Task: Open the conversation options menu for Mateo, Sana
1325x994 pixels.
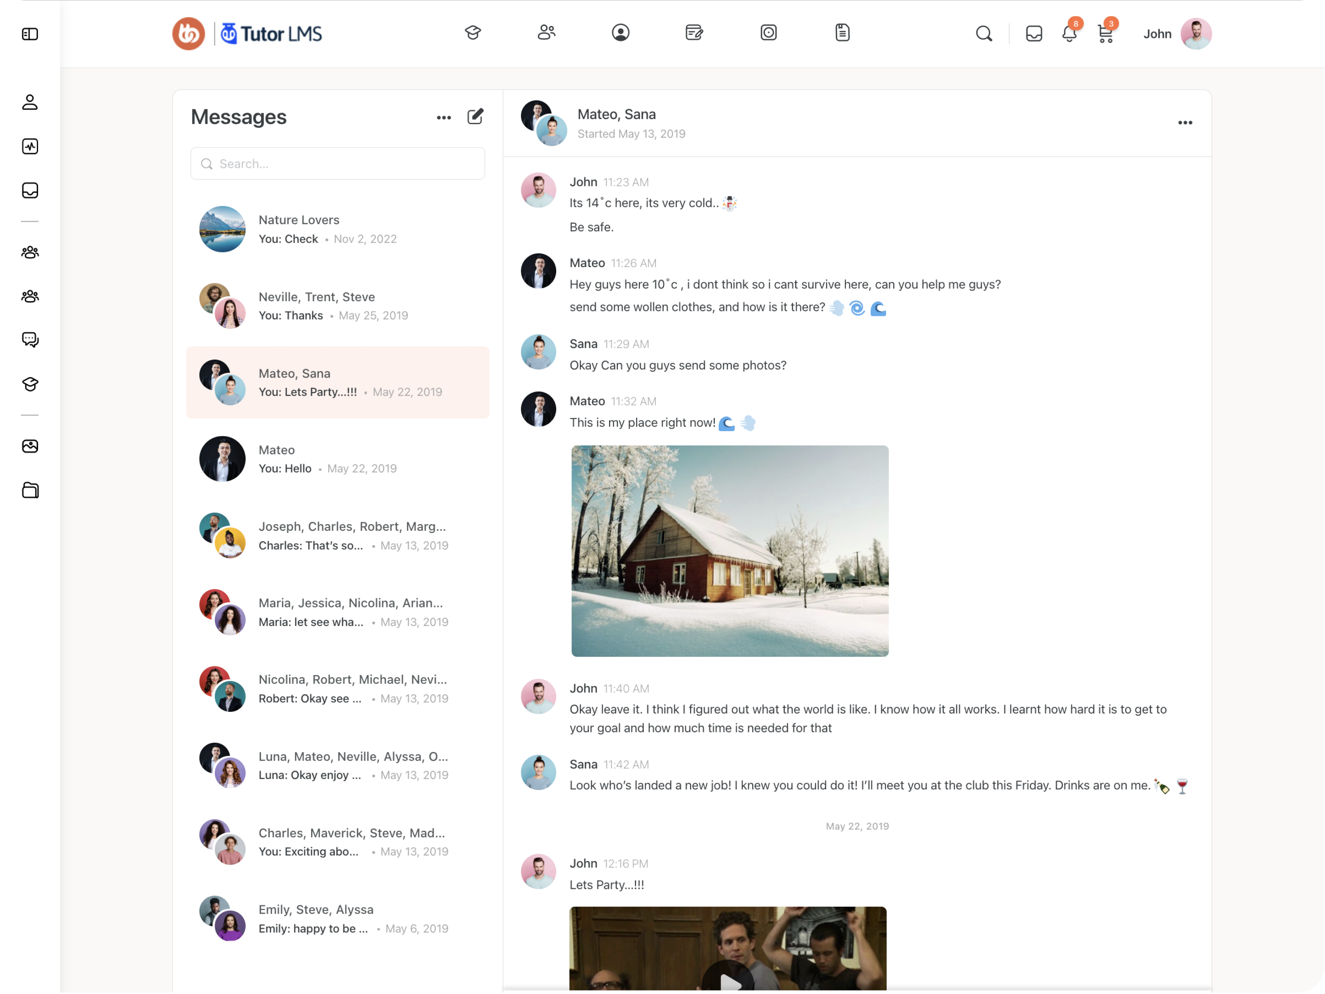Action: (1185, 123)
